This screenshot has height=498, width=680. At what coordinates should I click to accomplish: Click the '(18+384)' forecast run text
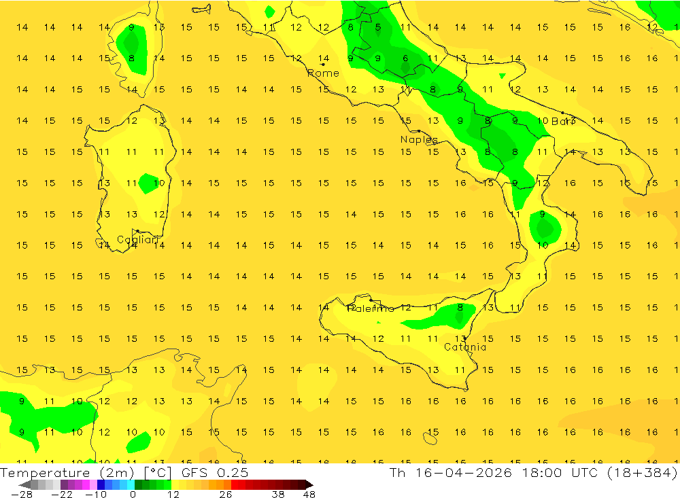point(643,472)
